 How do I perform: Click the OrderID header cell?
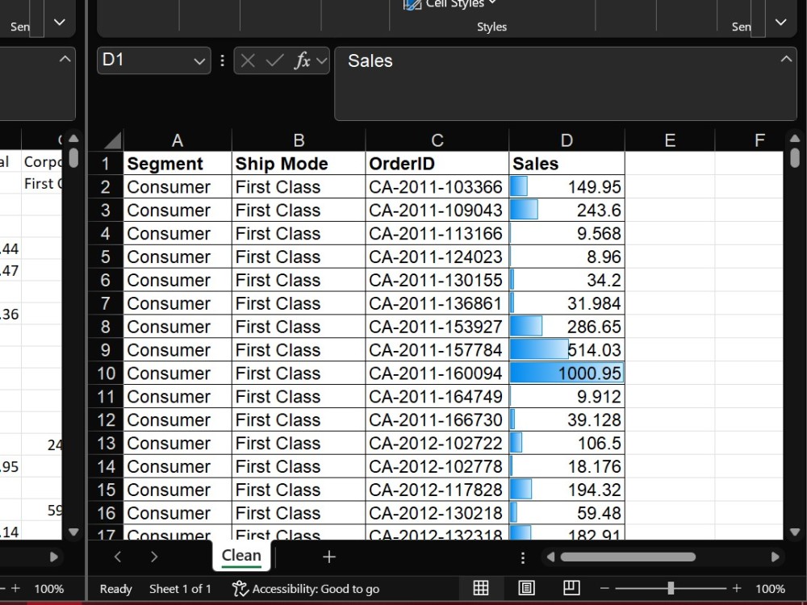(x=437, y=164)
